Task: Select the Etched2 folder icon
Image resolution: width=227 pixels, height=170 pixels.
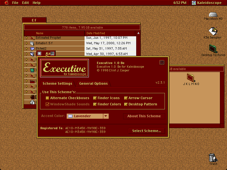Action: tap(32, 48)
